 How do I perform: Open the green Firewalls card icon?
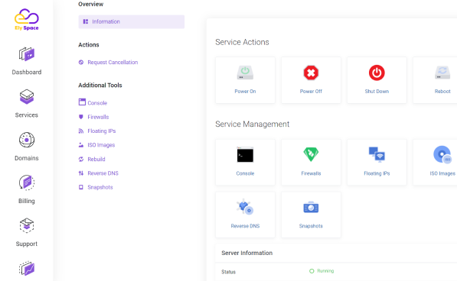pyautogui.click(x=311, y=154)
